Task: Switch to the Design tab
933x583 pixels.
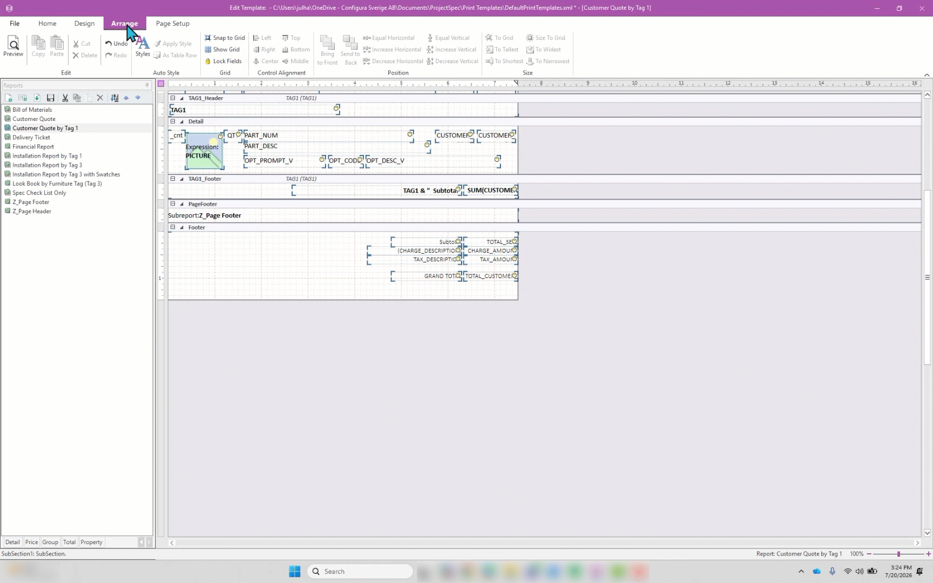Action: [84, 23]
